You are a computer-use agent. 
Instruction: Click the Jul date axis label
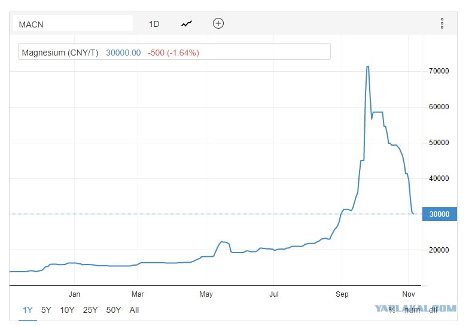point(274,294)
